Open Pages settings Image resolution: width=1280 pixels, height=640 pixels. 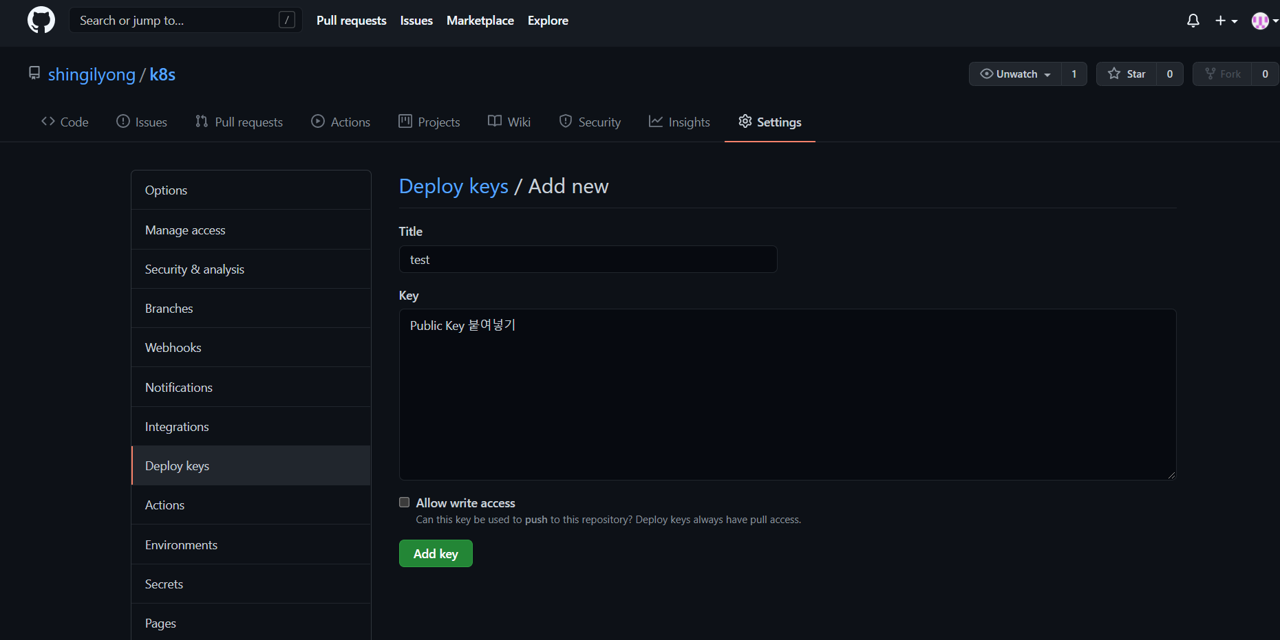pyautogui.click(x=251, y=623)
